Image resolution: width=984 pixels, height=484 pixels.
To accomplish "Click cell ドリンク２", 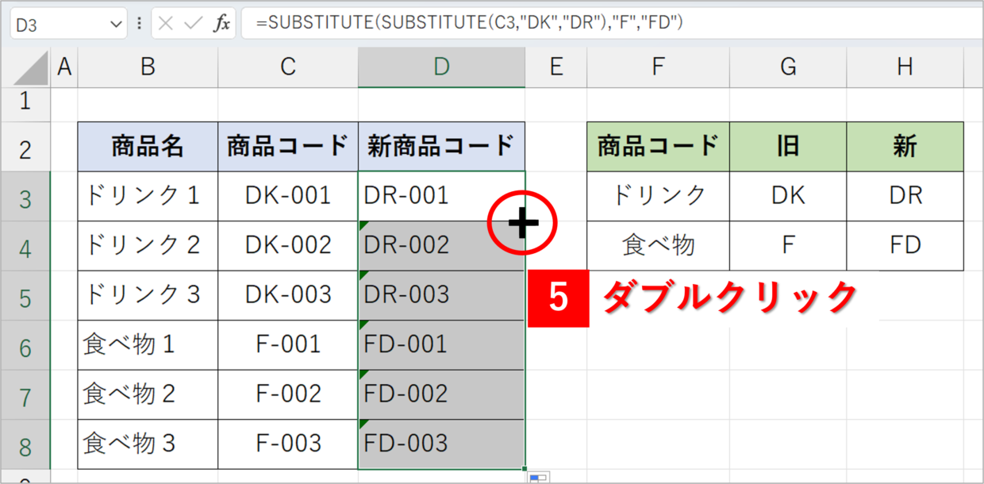I will click(x=148, y=247).
